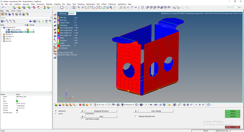Open the orientation auto dropdown arrow
Screen dimensions: 244x132
(82, 116)
